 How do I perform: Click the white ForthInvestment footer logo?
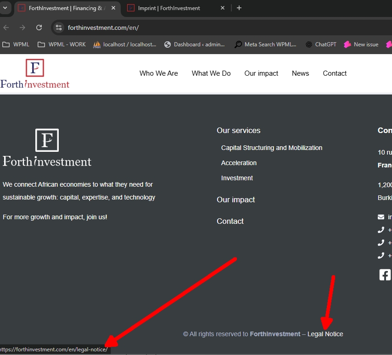[47, 148]
